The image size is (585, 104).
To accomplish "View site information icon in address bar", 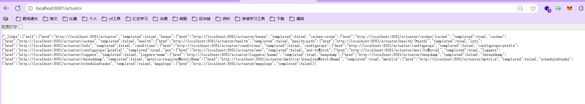I will click(x=30, y=8).
